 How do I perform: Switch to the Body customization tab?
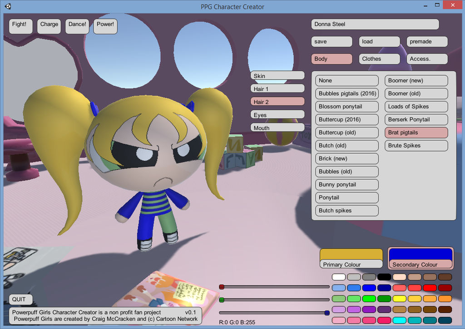[331, 59]
